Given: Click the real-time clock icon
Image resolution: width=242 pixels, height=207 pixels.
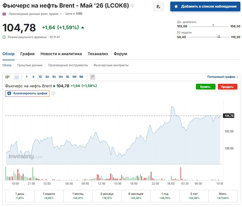Looking at the screenshot, I should [4, 37].
